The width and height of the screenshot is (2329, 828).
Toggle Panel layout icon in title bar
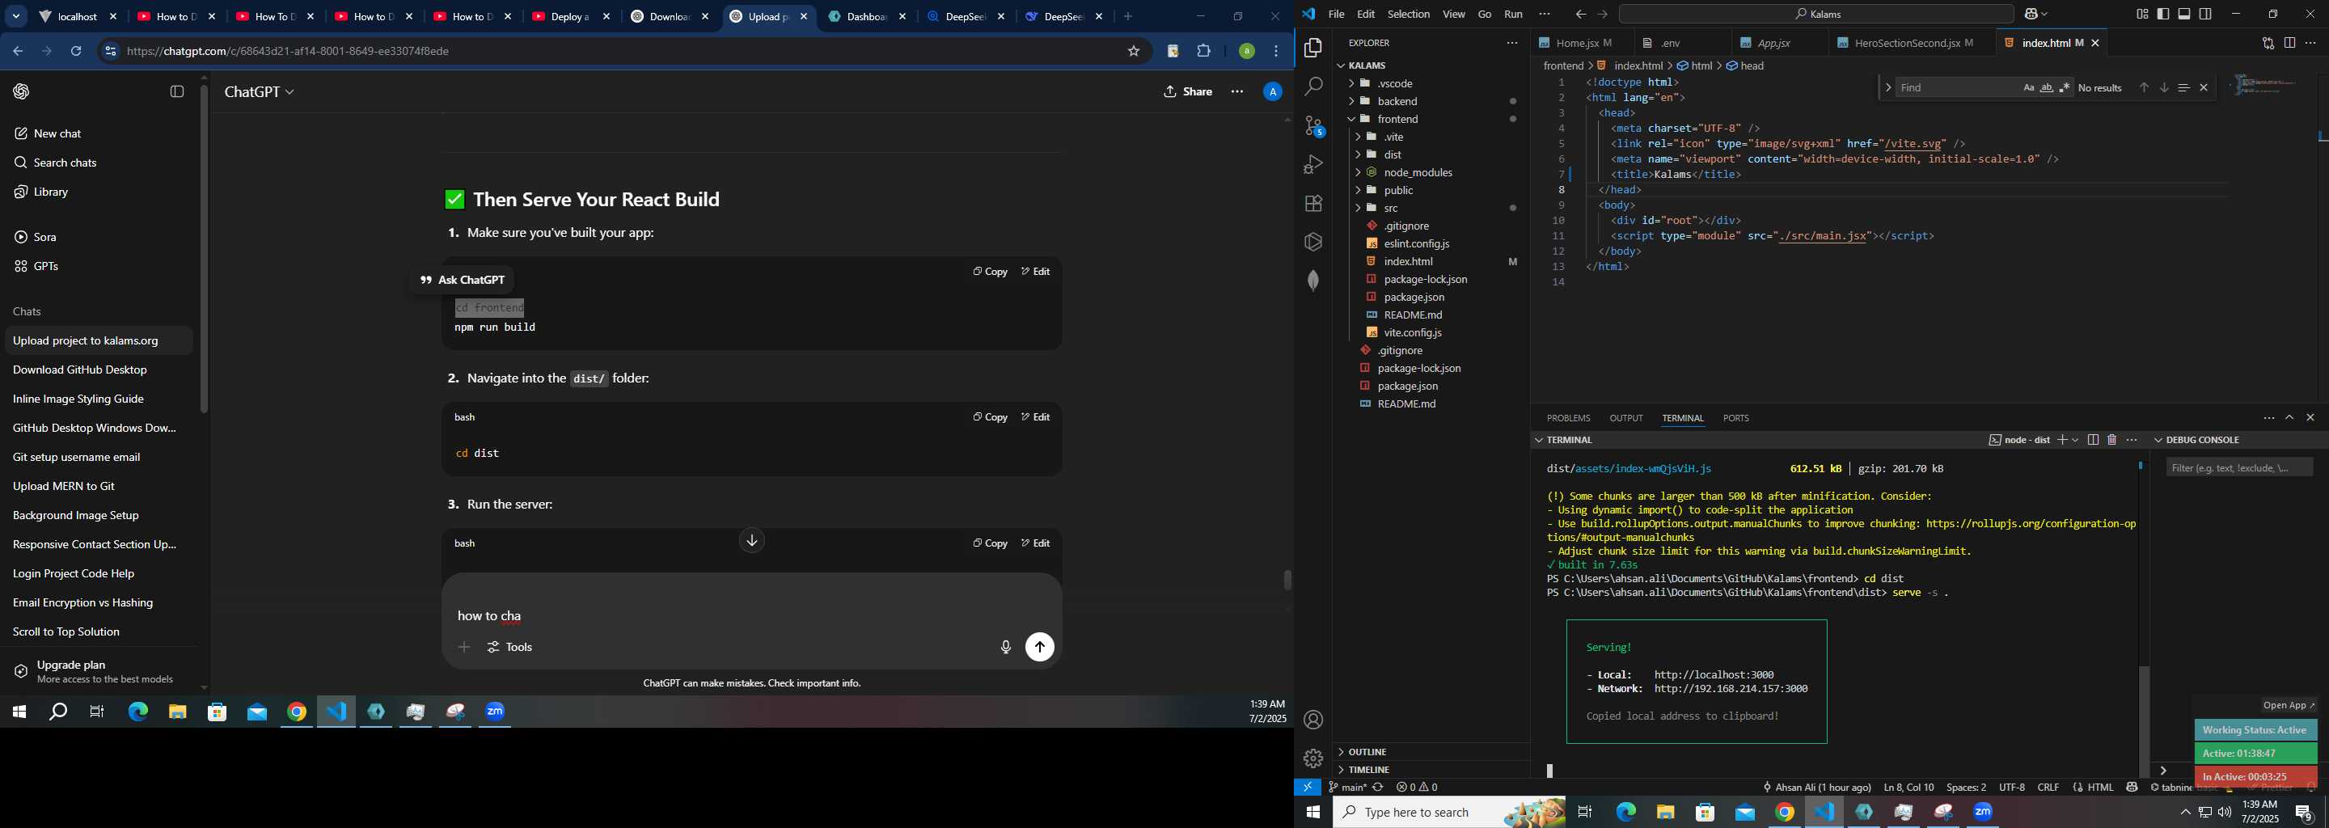[x=2184, y=15]
